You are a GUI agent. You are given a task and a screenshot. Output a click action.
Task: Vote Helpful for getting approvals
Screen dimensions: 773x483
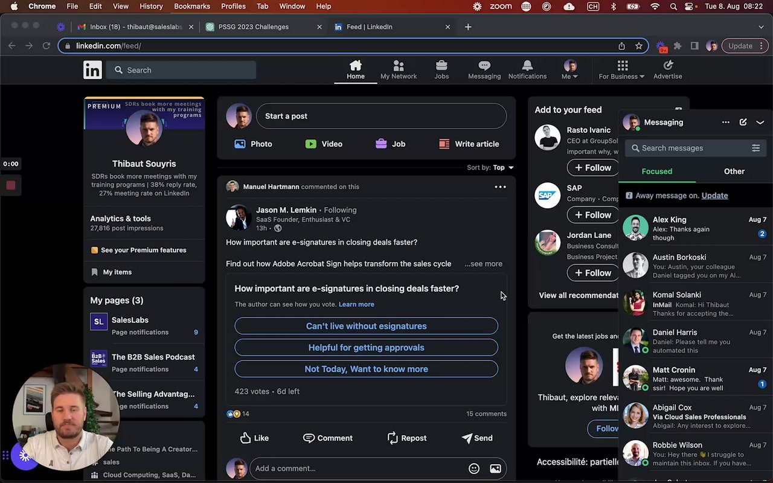366,348
